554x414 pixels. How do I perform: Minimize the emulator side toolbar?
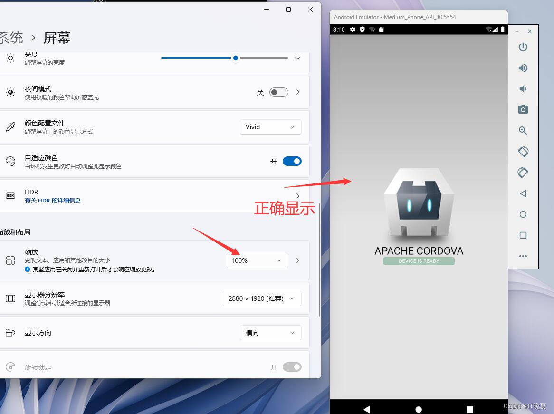coord(517,31)
